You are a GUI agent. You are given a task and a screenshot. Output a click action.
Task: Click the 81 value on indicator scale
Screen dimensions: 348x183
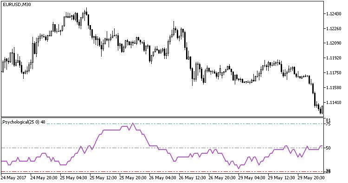[x=328, y=120]
